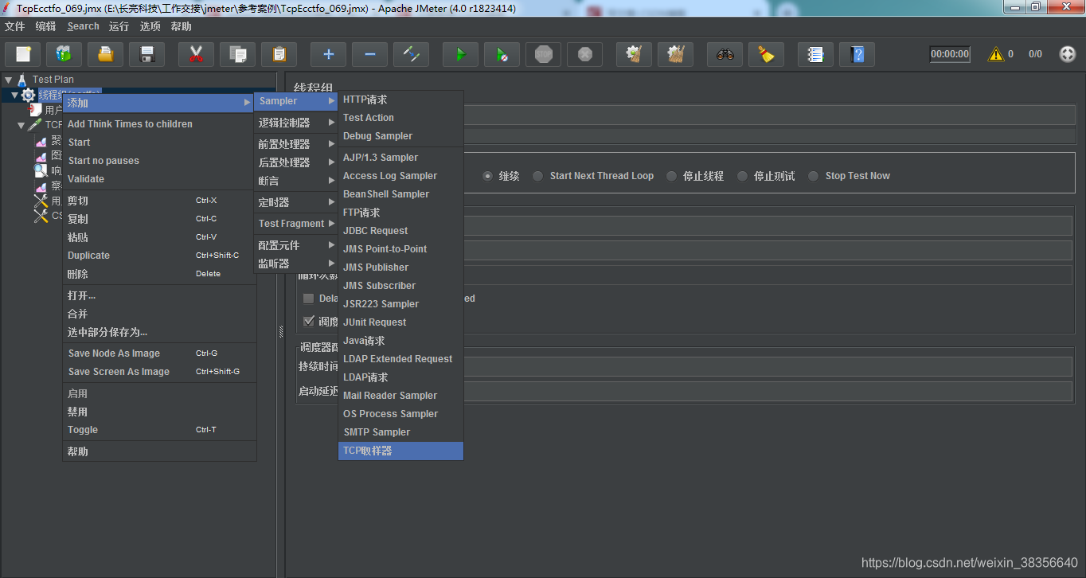Open the 选项 menu
Screen dimensions: 1086x578
coord(150,26)
